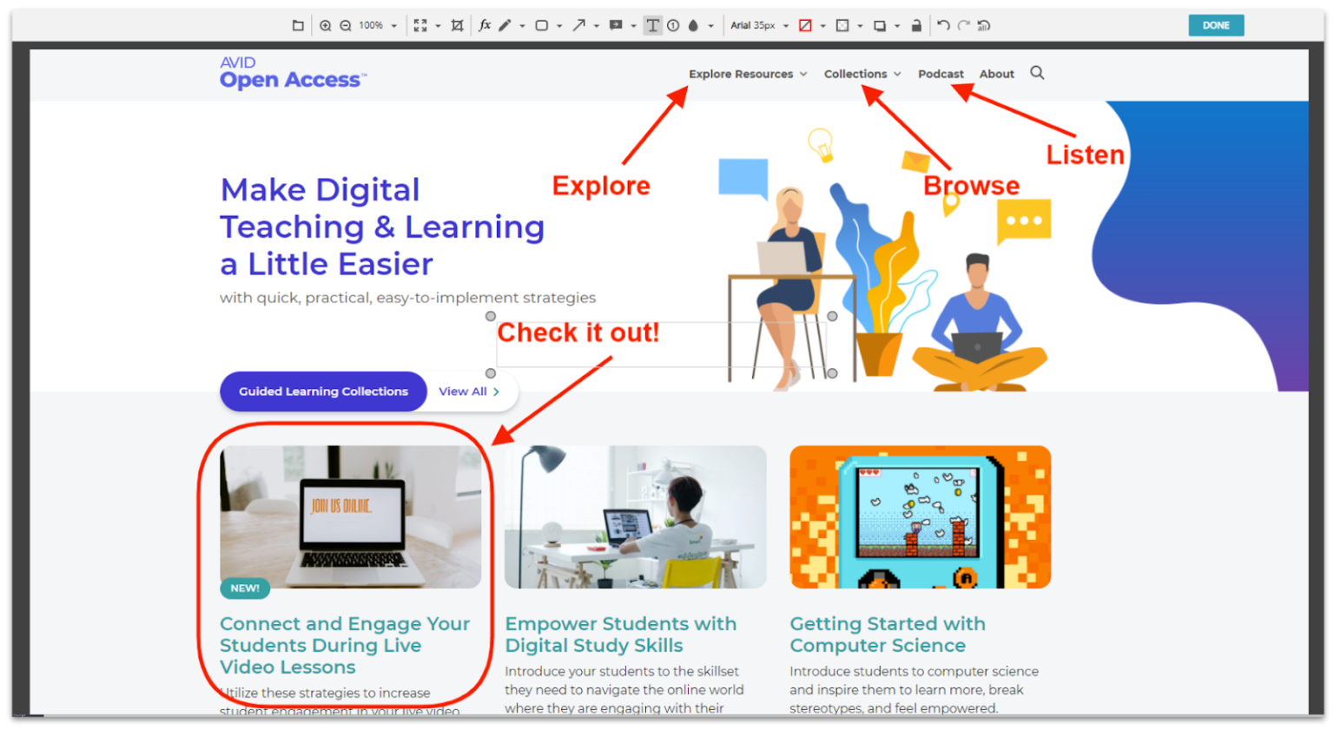Select the numbered step marker tool
This screenshot has height=730, width=1334.
click(673, 26)
